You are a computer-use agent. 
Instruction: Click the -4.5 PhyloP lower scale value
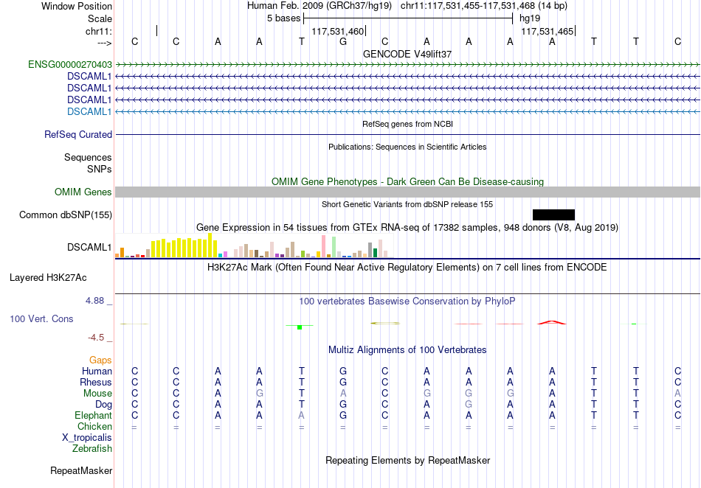(x=96, y=338)
